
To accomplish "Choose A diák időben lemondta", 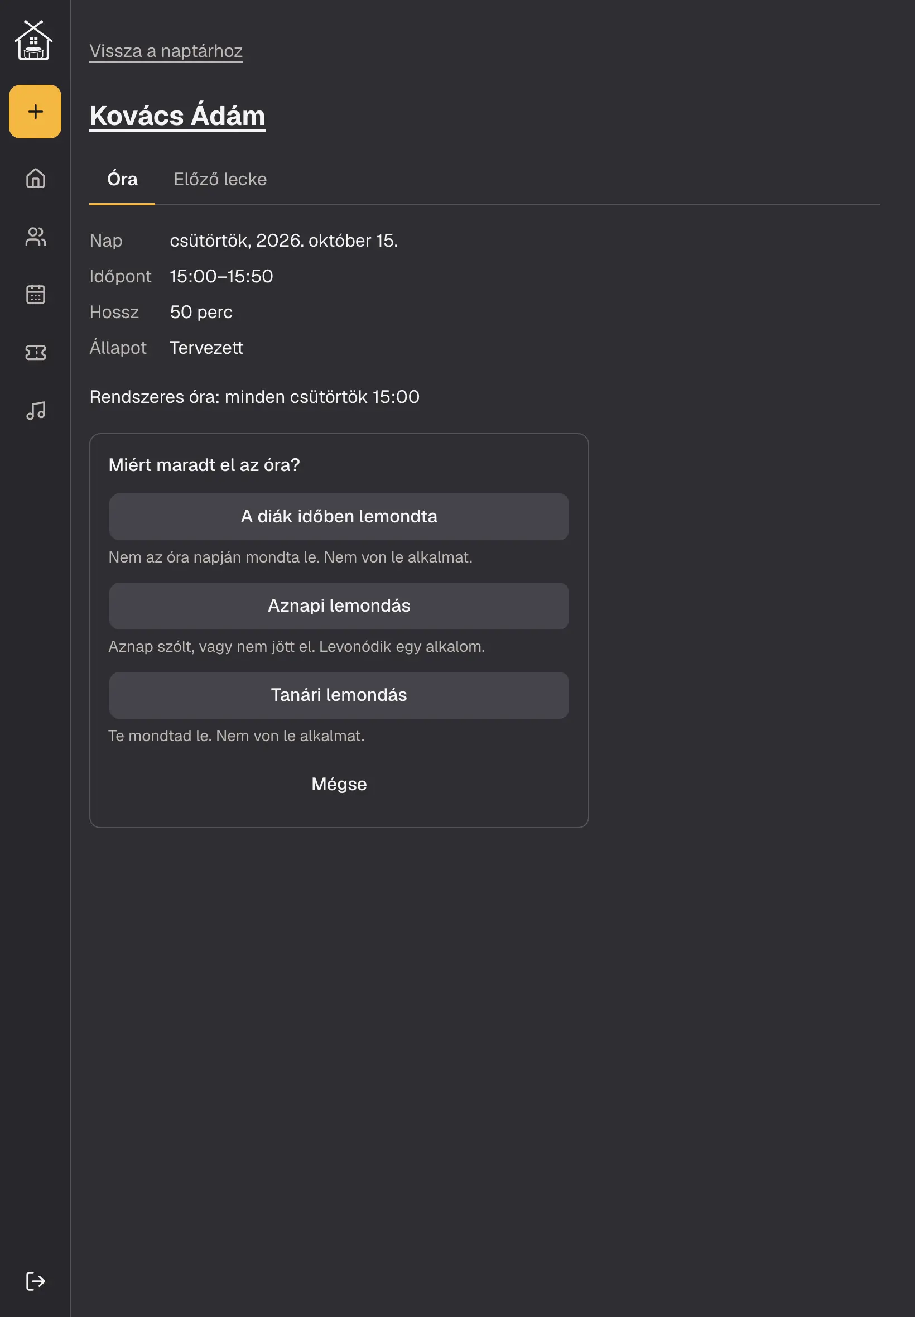I will [x=339, y=517].
